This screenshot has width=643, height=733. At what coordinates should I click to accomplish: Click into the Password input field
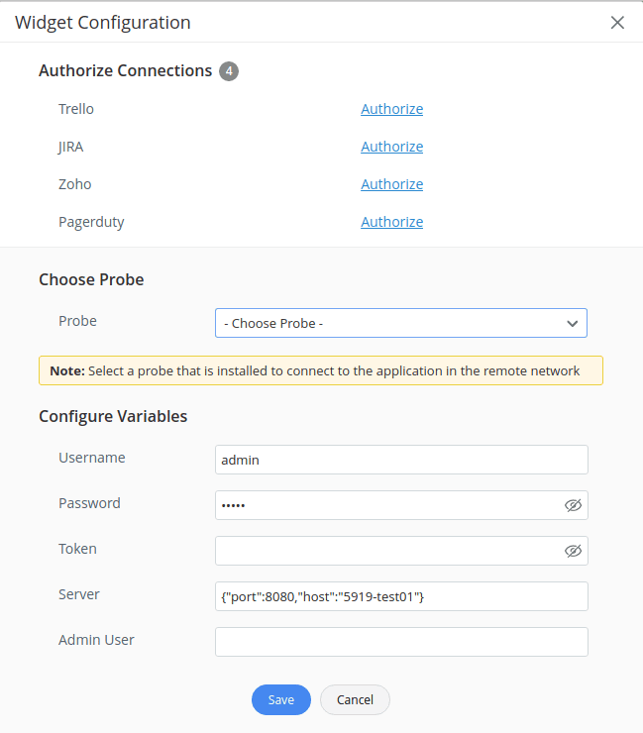pos(386,505)
